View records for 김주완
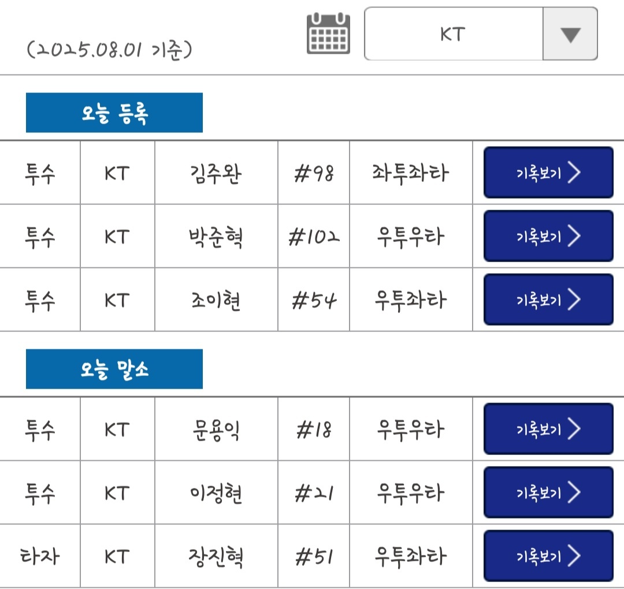624x589 pixels. pyautogui.click(x=548, y=173)
